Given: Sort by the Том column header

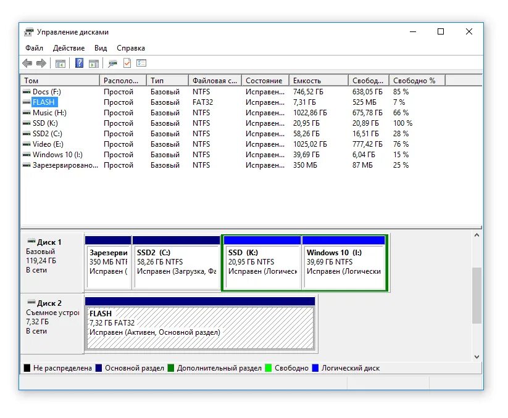Looking at the screenshot, I should 60,81.
